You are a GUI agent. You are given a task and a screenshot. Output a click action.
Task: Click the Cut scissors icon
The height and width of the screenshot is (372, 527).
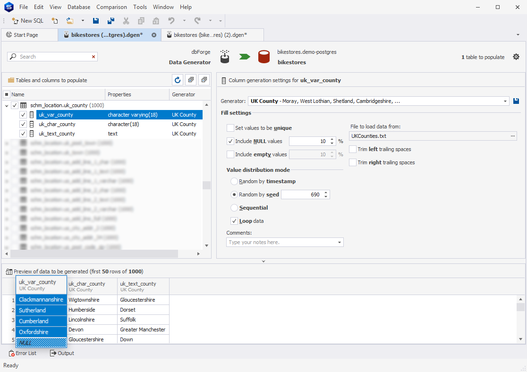[126, 21]
